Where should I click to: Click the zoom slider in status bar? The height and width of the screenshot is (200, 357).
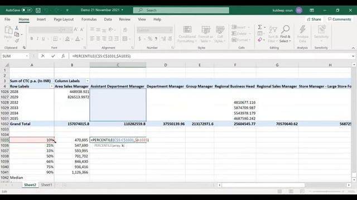pyautogui.click(x=327, y=191)
